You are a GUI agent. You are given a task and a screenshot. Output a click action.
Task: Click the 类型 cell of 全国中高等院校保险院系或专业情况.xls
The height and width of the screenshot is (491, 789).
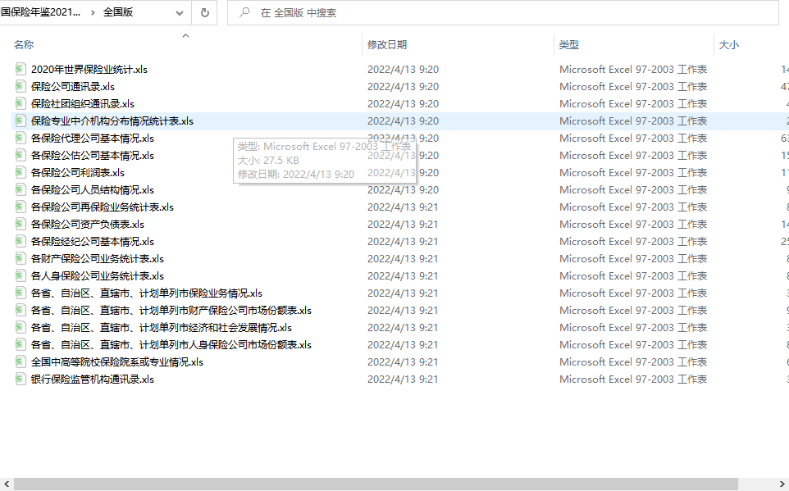pos(633,361)
